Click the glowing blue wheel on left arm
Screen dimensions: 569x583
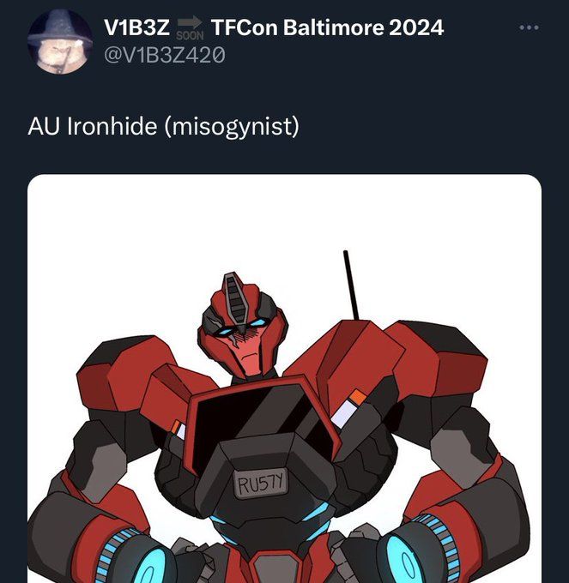click(130, 556)
